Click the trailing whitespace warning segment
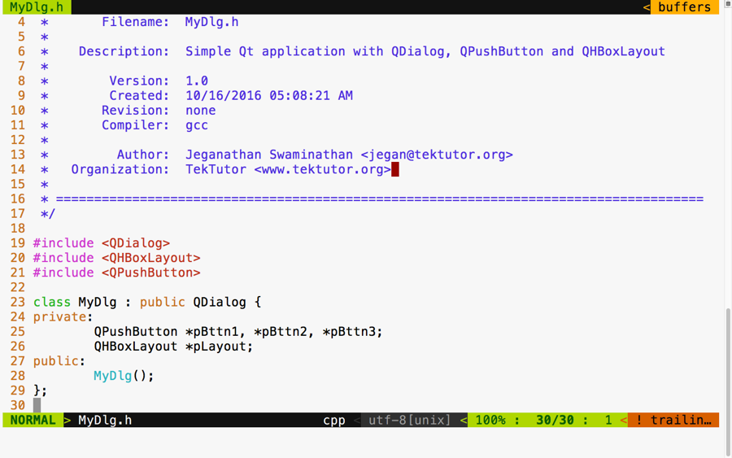Screen dimensions: 732x458 [673, 420]
